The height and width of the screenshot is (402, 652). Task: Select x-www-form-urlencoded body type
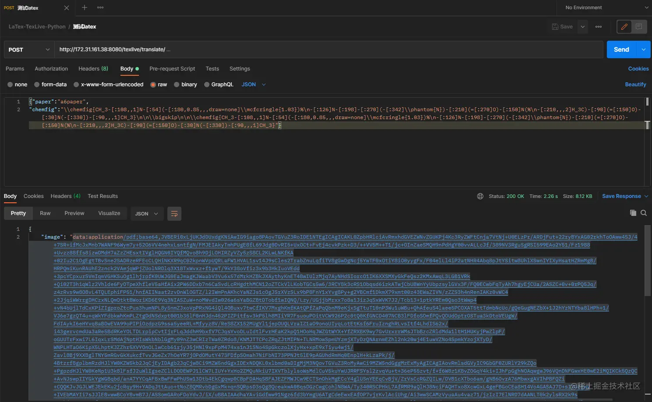coord(109,85)
